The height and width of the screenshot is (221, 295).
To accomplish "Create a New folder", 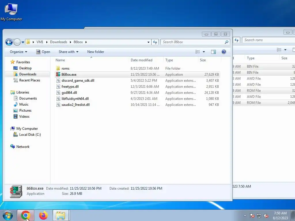I will (96, 52).
